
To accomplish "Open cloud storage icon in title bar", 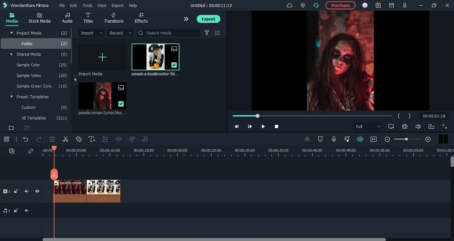I will click(x=289, y=6).
